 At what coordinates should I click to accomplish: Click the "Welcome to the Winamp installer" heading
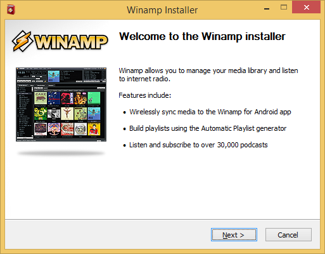(x=202, y=36)
